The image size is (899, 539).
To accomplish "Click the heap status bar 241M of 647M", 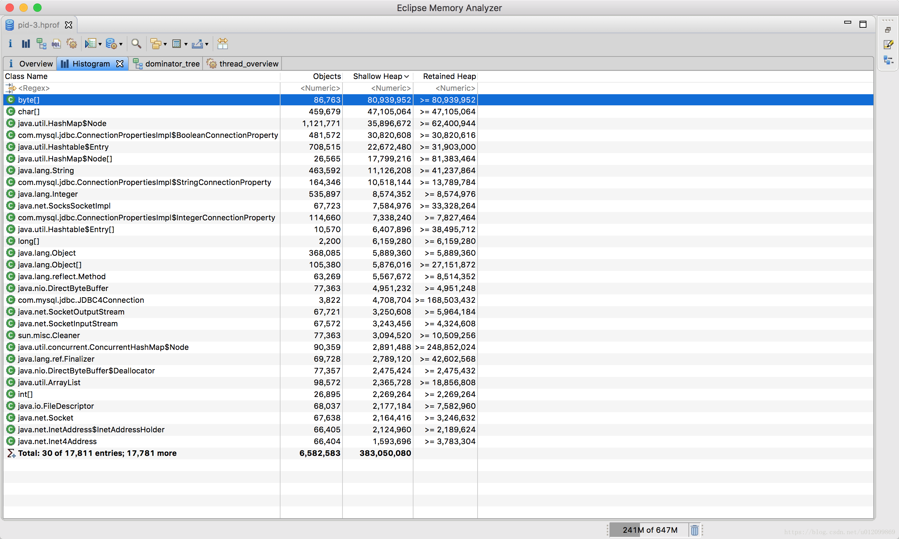I will (649, 530).
